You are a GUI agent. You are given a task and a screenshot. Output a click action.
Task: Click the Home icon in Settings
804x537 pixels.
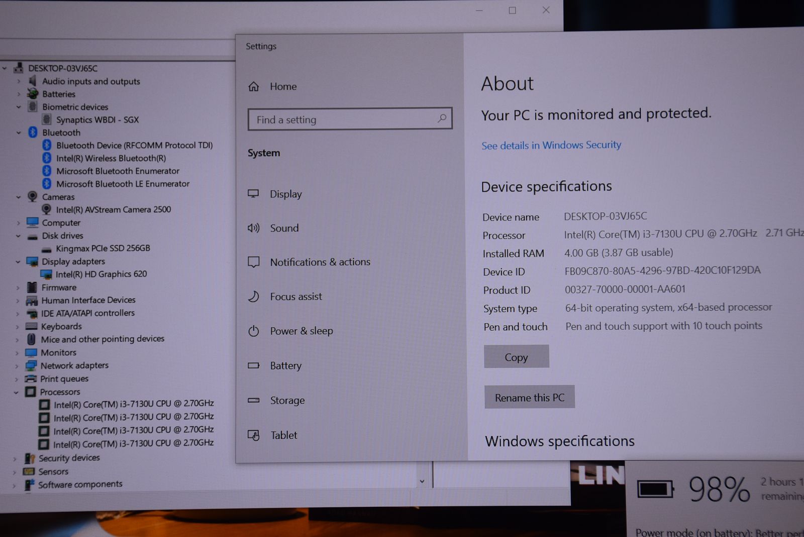click(x=254, y=86)
